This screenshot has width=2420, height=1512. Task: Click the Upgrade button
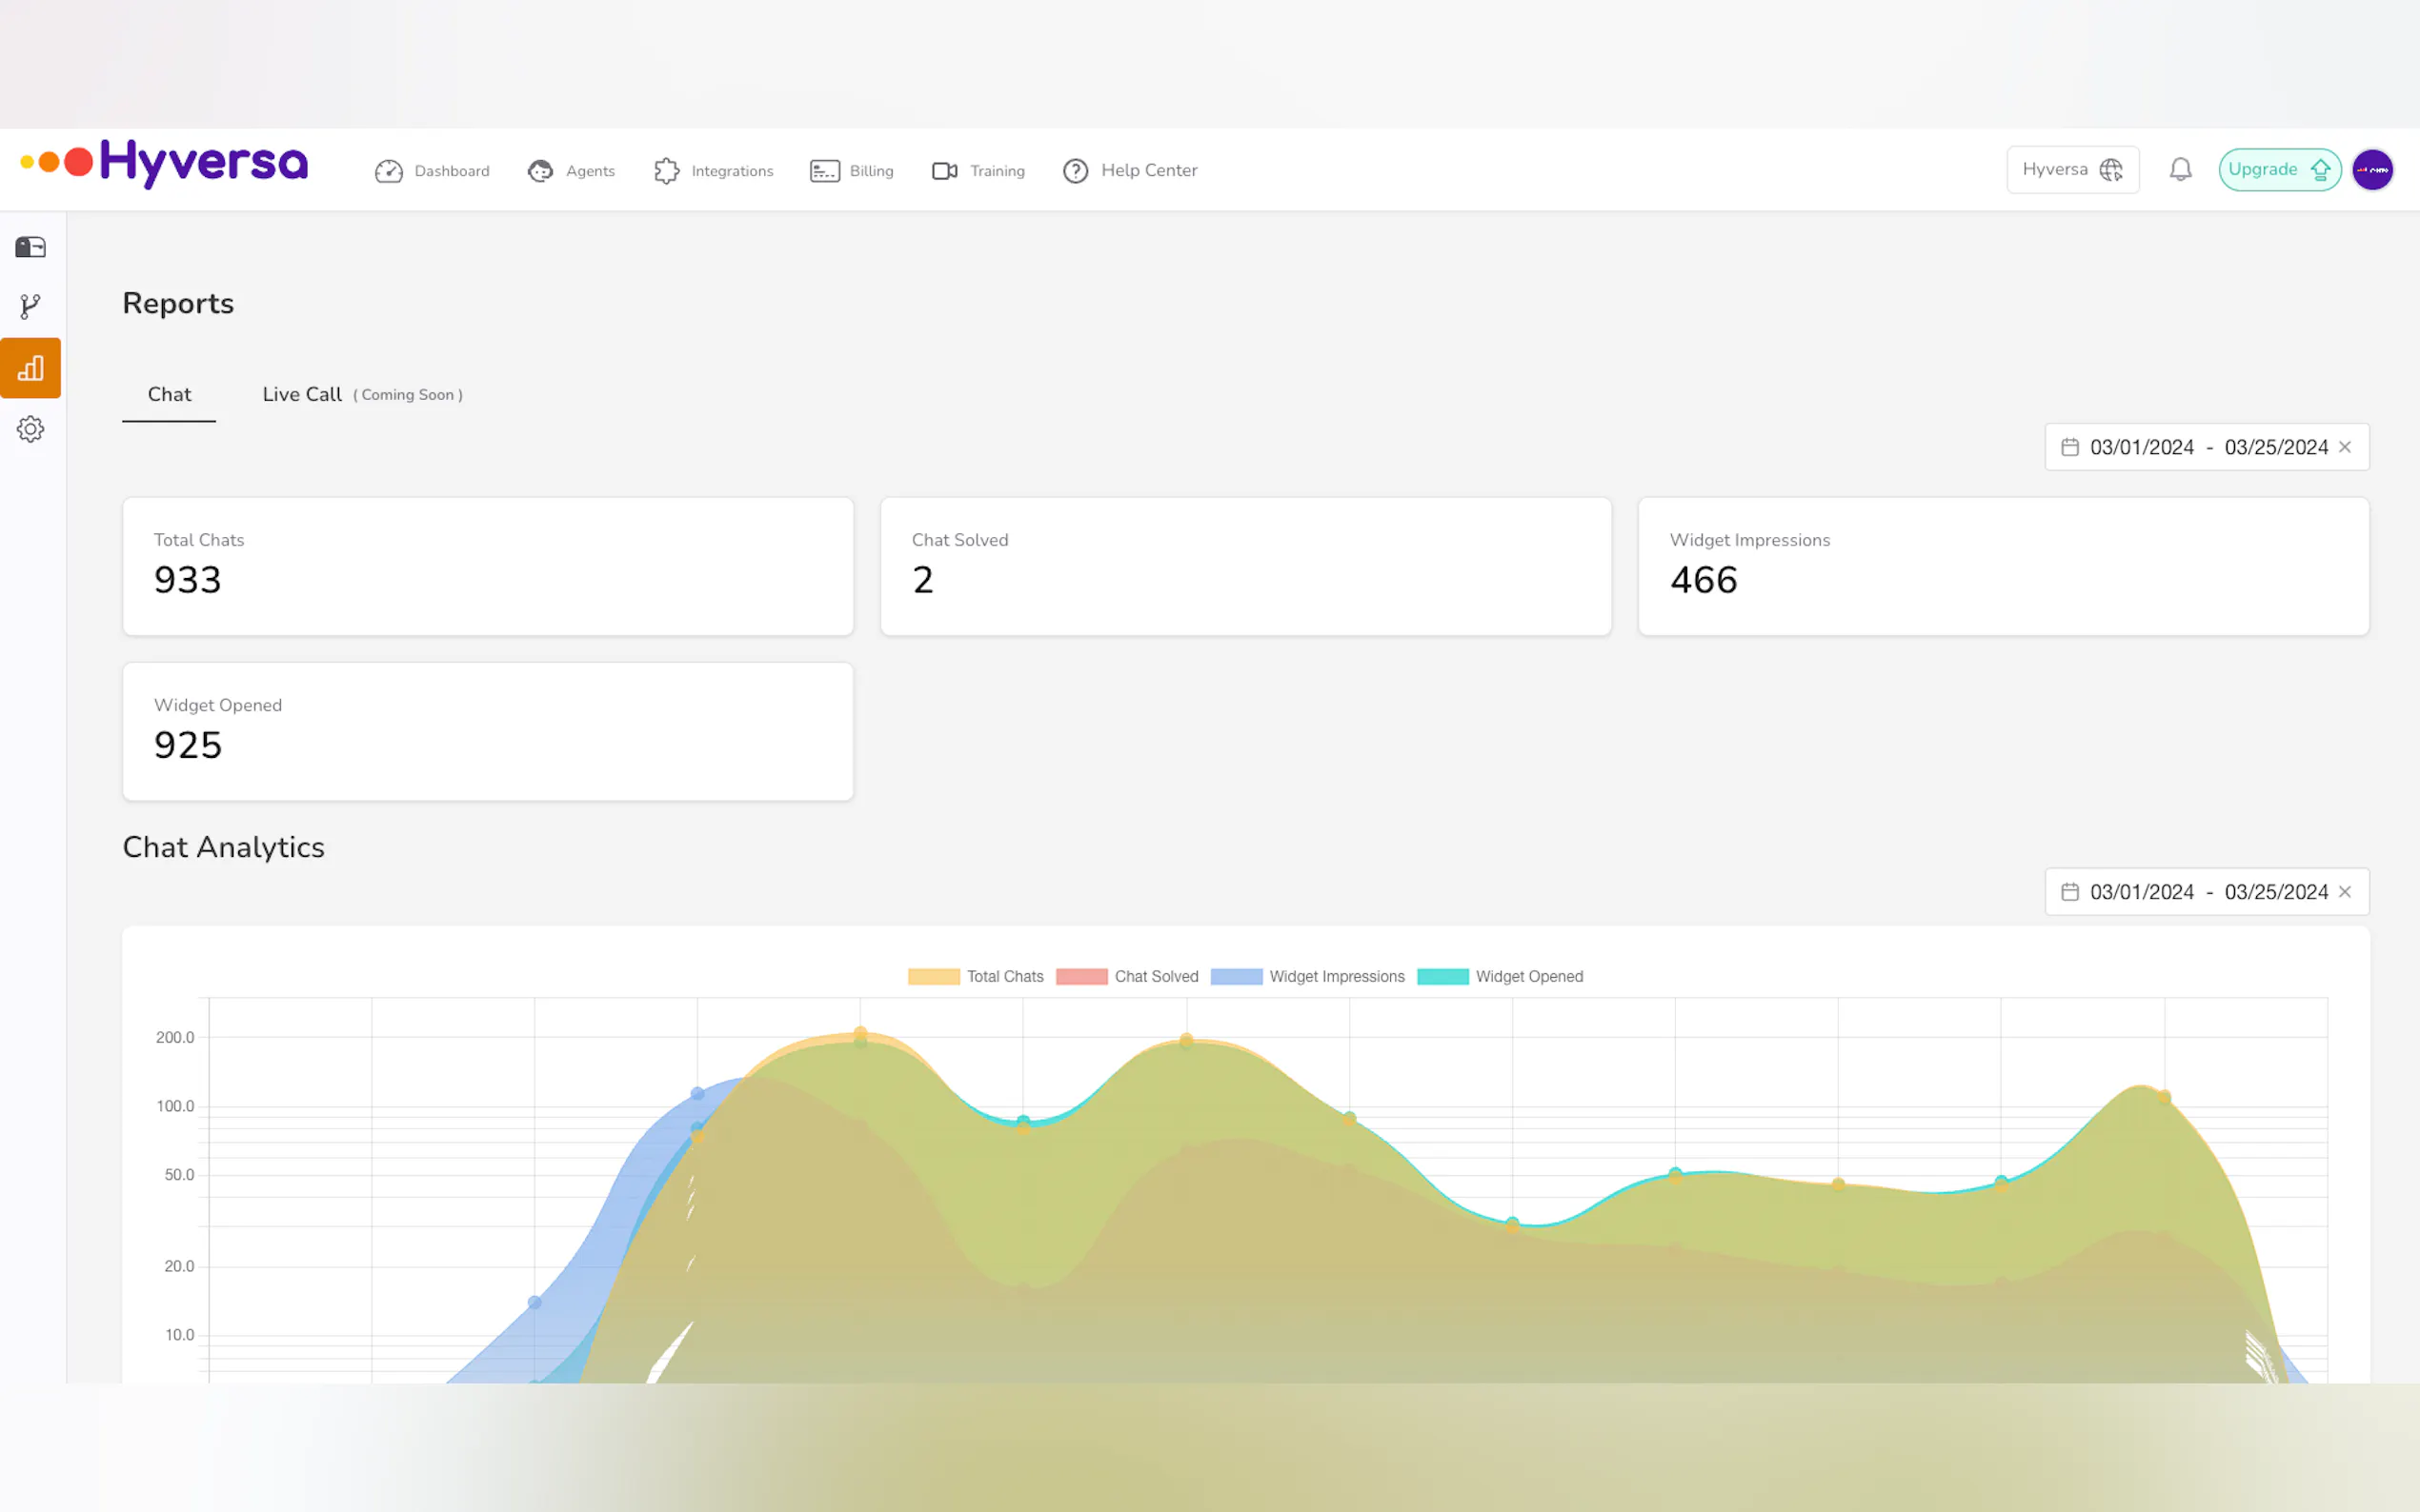pyautogui.click(x=2278, y=169)
